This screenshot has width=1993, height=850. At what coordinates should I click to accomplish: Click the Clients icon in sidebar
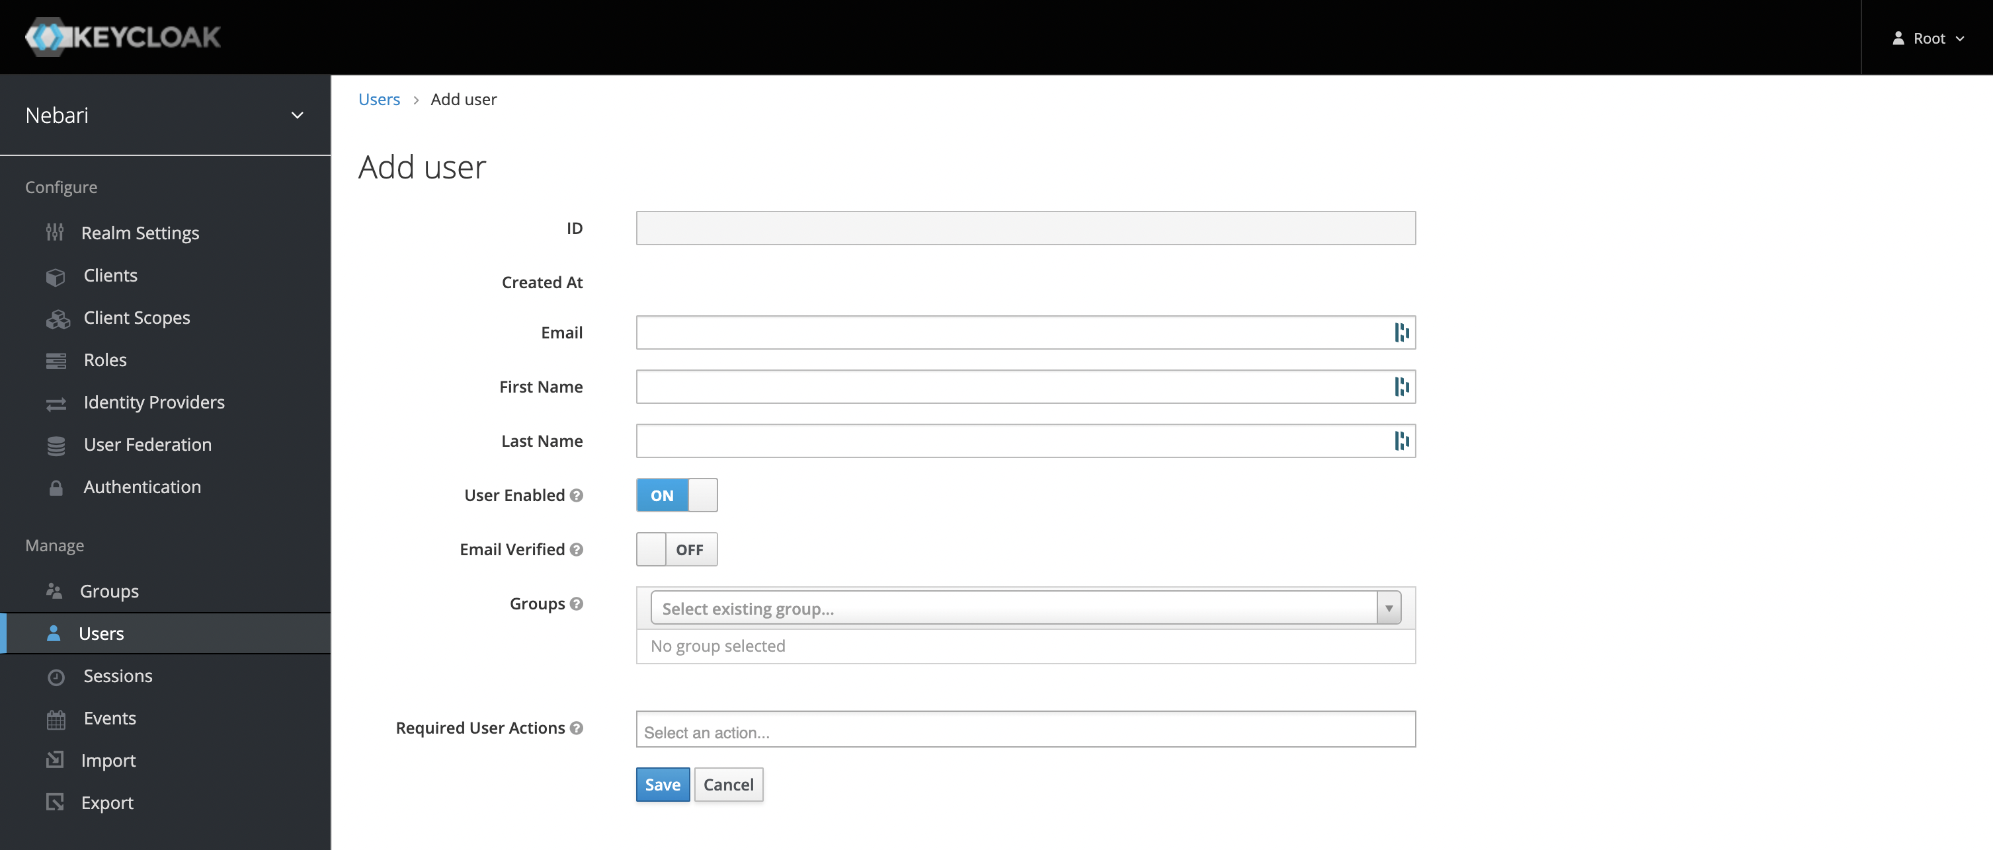55,274
